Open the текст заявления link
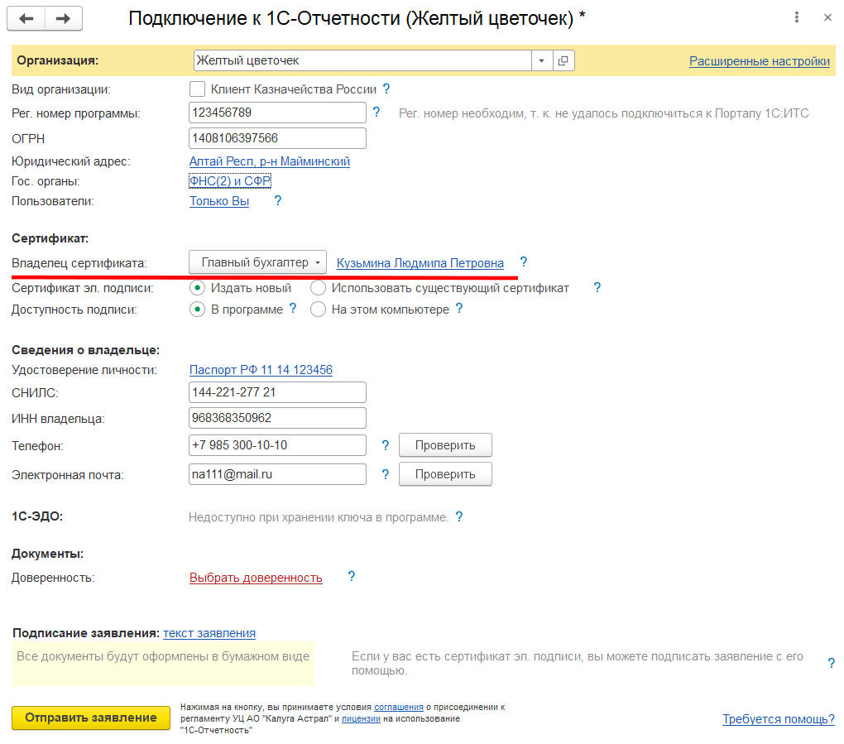Viewport: 844px width, 744px height. pos(209,633)
